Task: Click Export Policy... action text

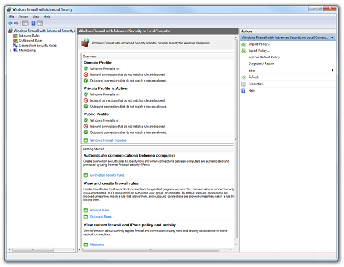Action: [x=259, y=51]
